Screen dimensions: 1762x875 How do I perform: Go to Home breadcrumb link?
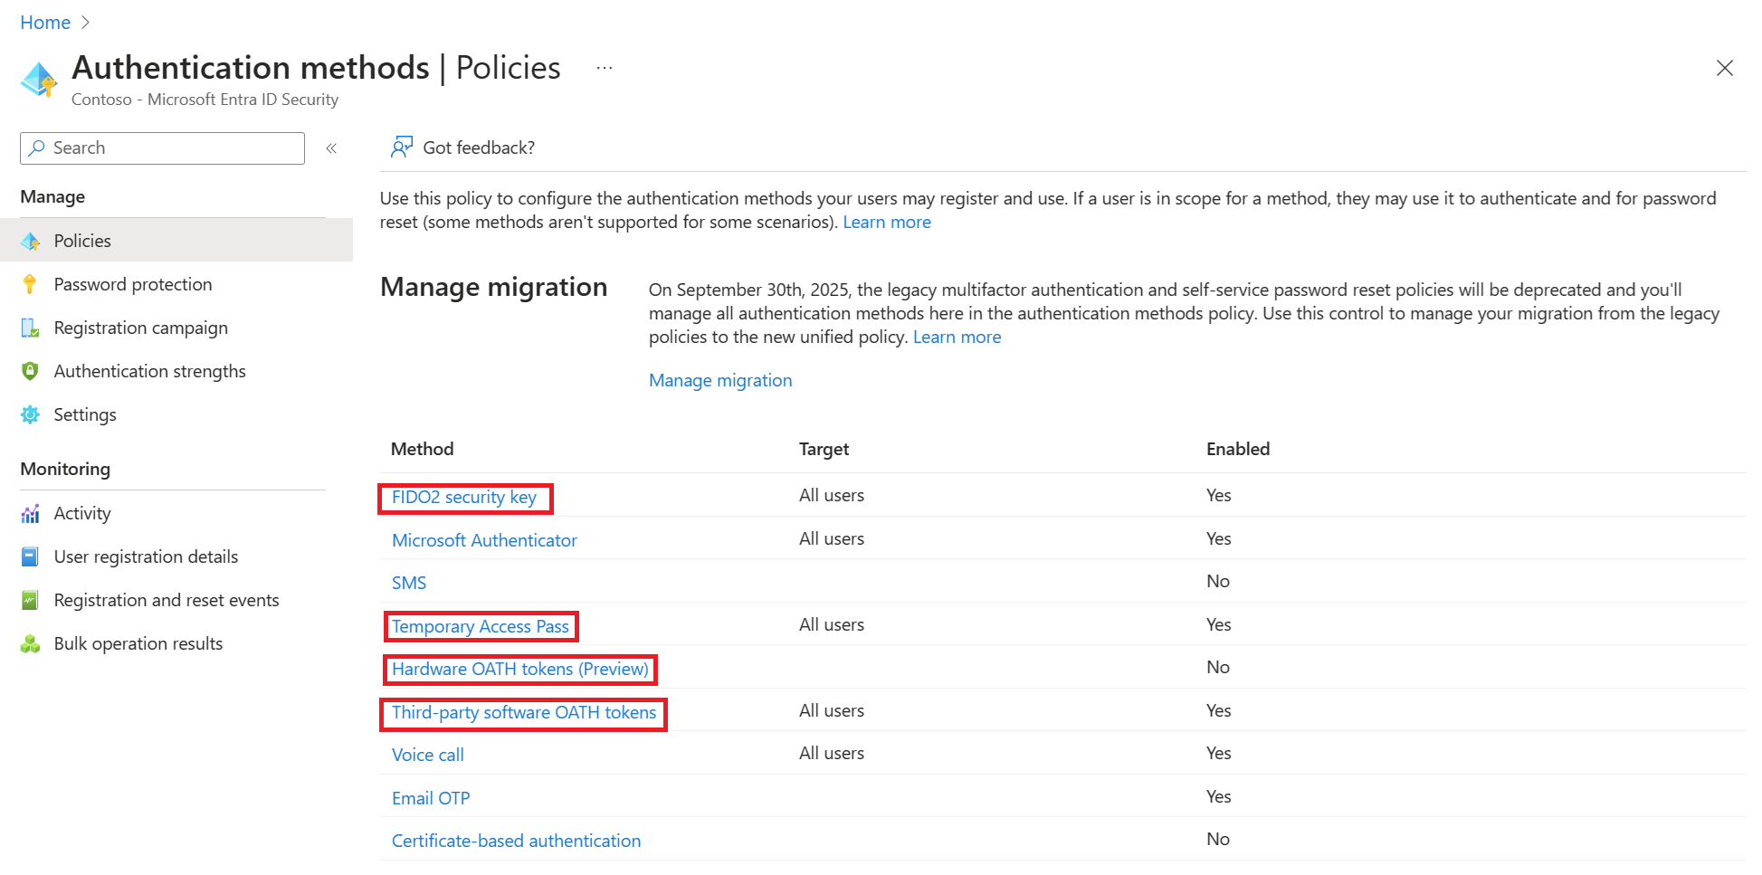(45, 23)
